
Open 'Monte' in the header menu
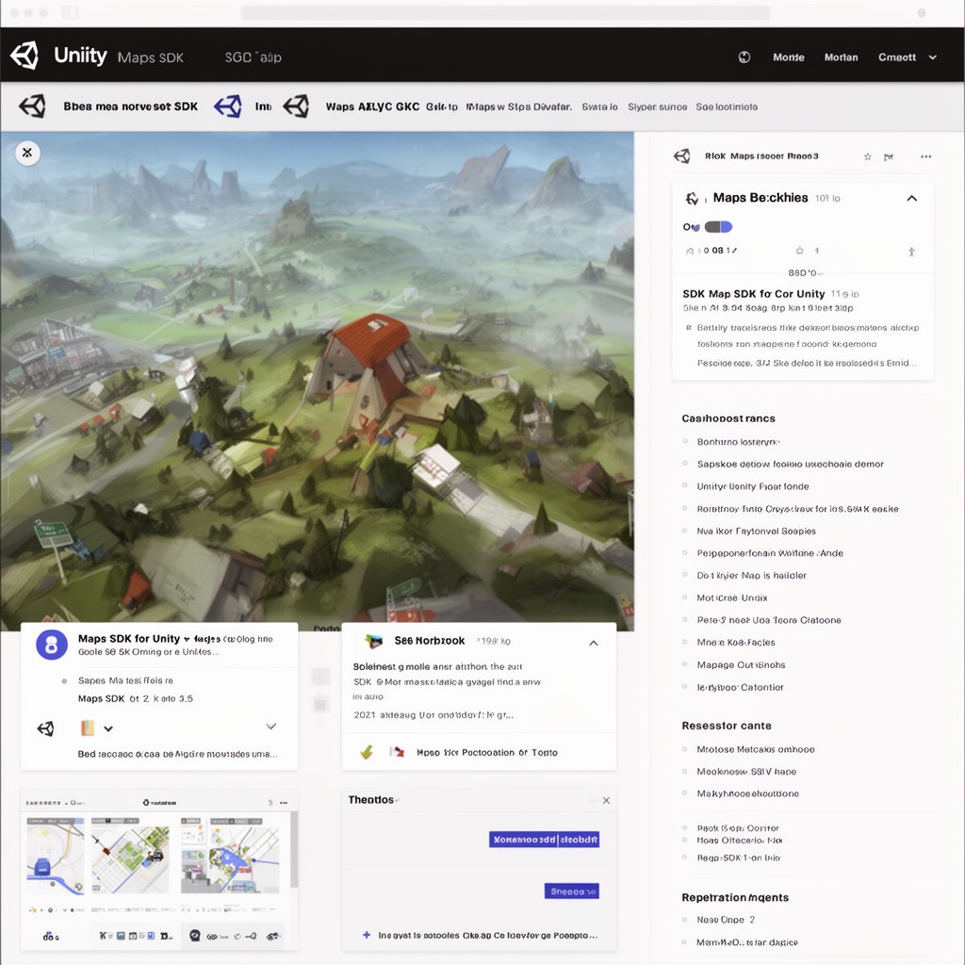click(x=789, y=57)
